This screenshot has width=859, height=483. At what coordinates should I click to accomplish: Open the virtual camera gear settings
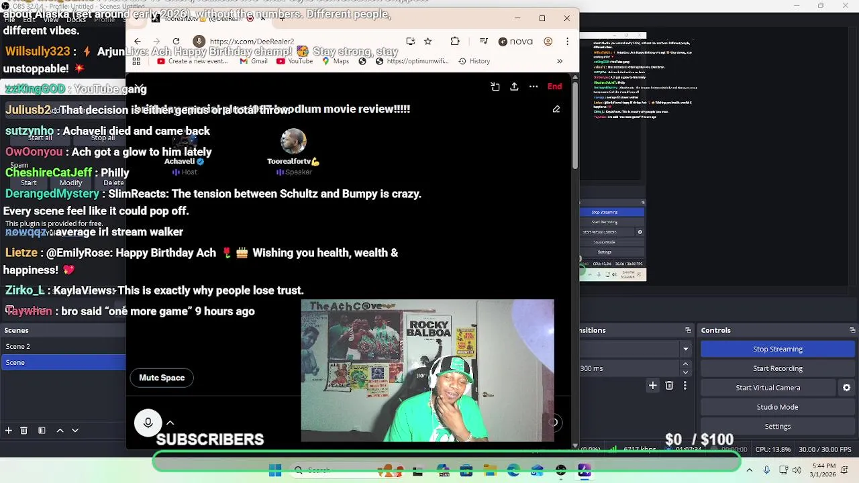(846, 388)
